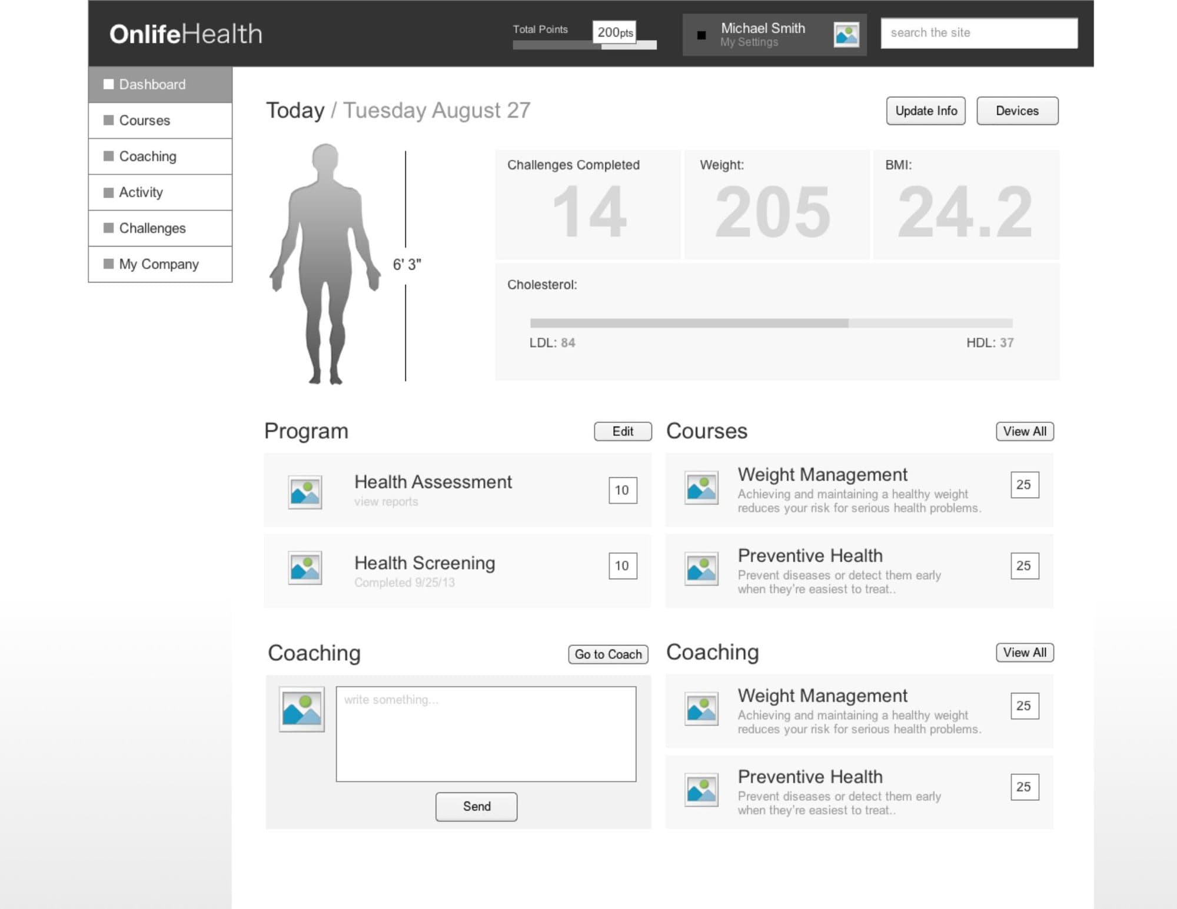1177x909 pixels.
Task: Click the Total Points progress bar
Action: (584, 45)
